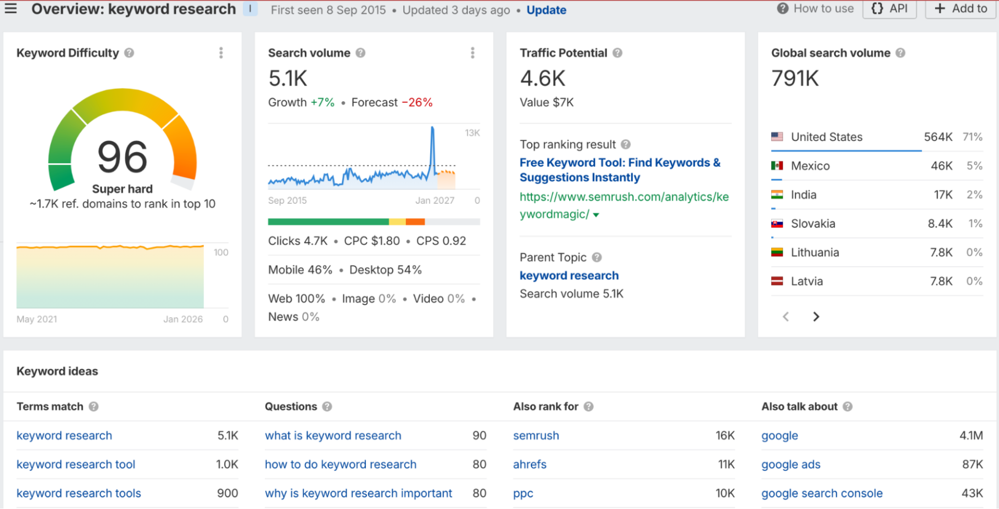Click the Update link in the header

546,9
